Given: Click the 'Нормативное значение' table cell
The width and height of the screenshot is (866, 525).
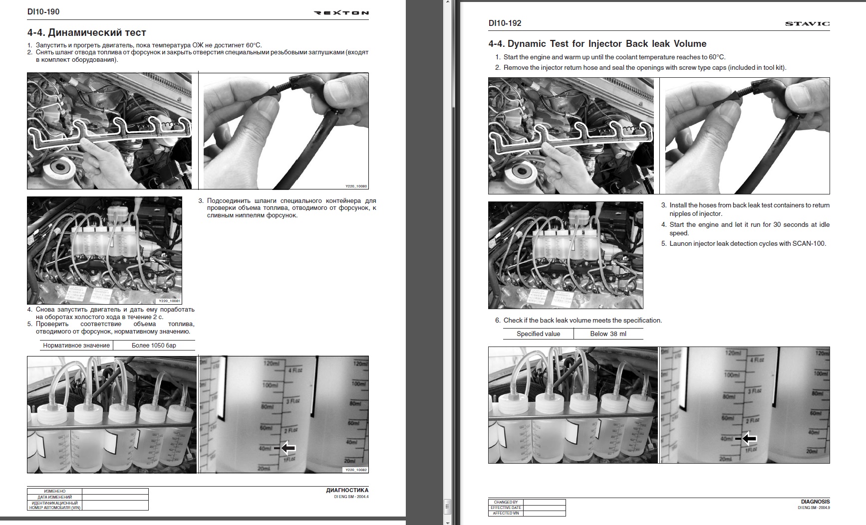Looking at the screenshot, I should (x=76, y=346).
